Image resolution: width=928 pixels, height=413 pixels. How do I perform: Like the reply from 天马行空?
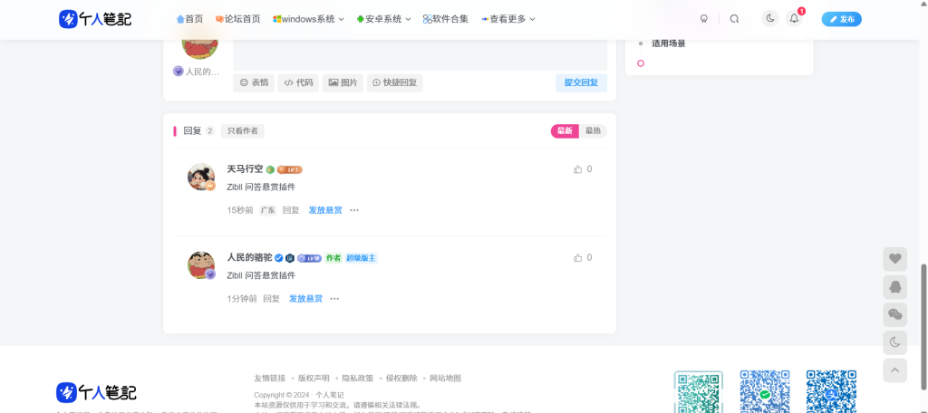point(578,169)
